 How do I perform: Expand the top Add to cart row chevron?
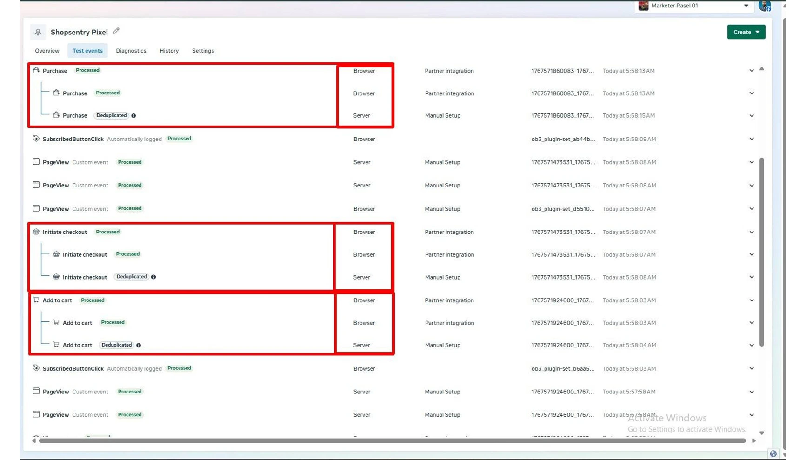(752, 300)
